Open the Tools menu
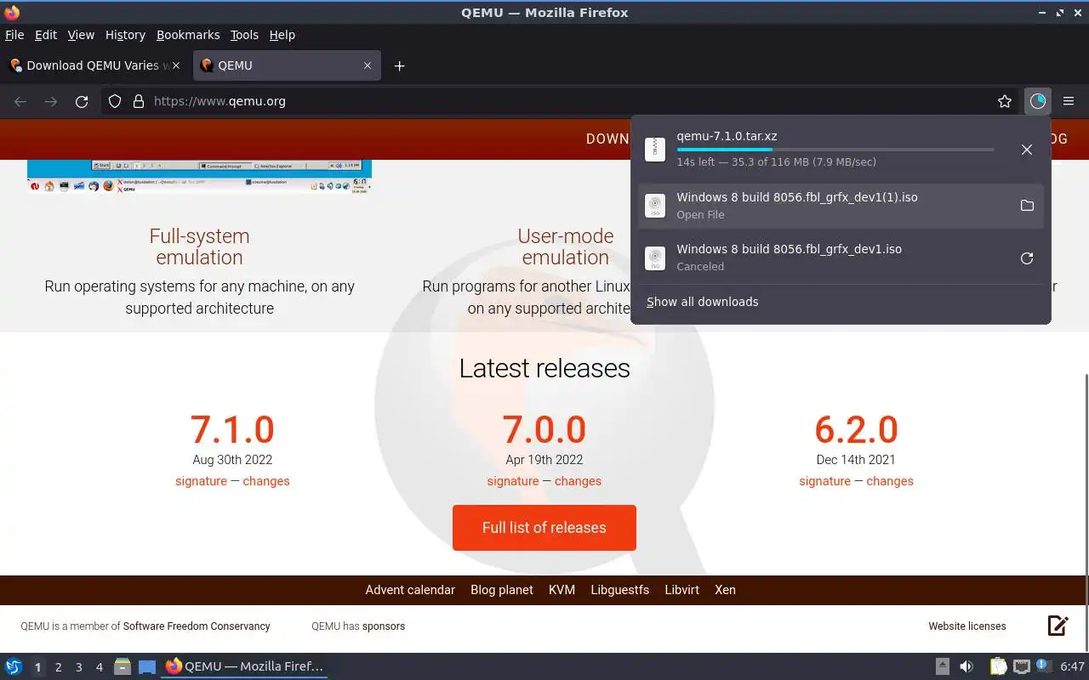Viewport: 1089px width, 680px height. point(244,35)
